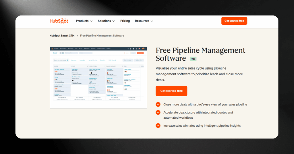Screen dimensions: 294x154
Task: Click All filters in the CRM preview
Action: [112, 60]
